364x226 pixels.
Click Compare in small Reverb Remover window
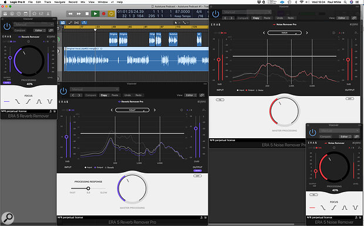pos(20,30)
